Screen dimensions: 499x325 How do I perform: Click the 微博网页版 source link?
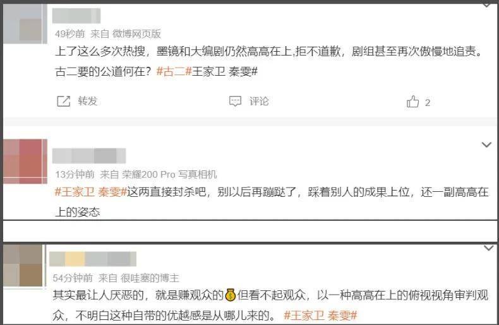[136, 33]
